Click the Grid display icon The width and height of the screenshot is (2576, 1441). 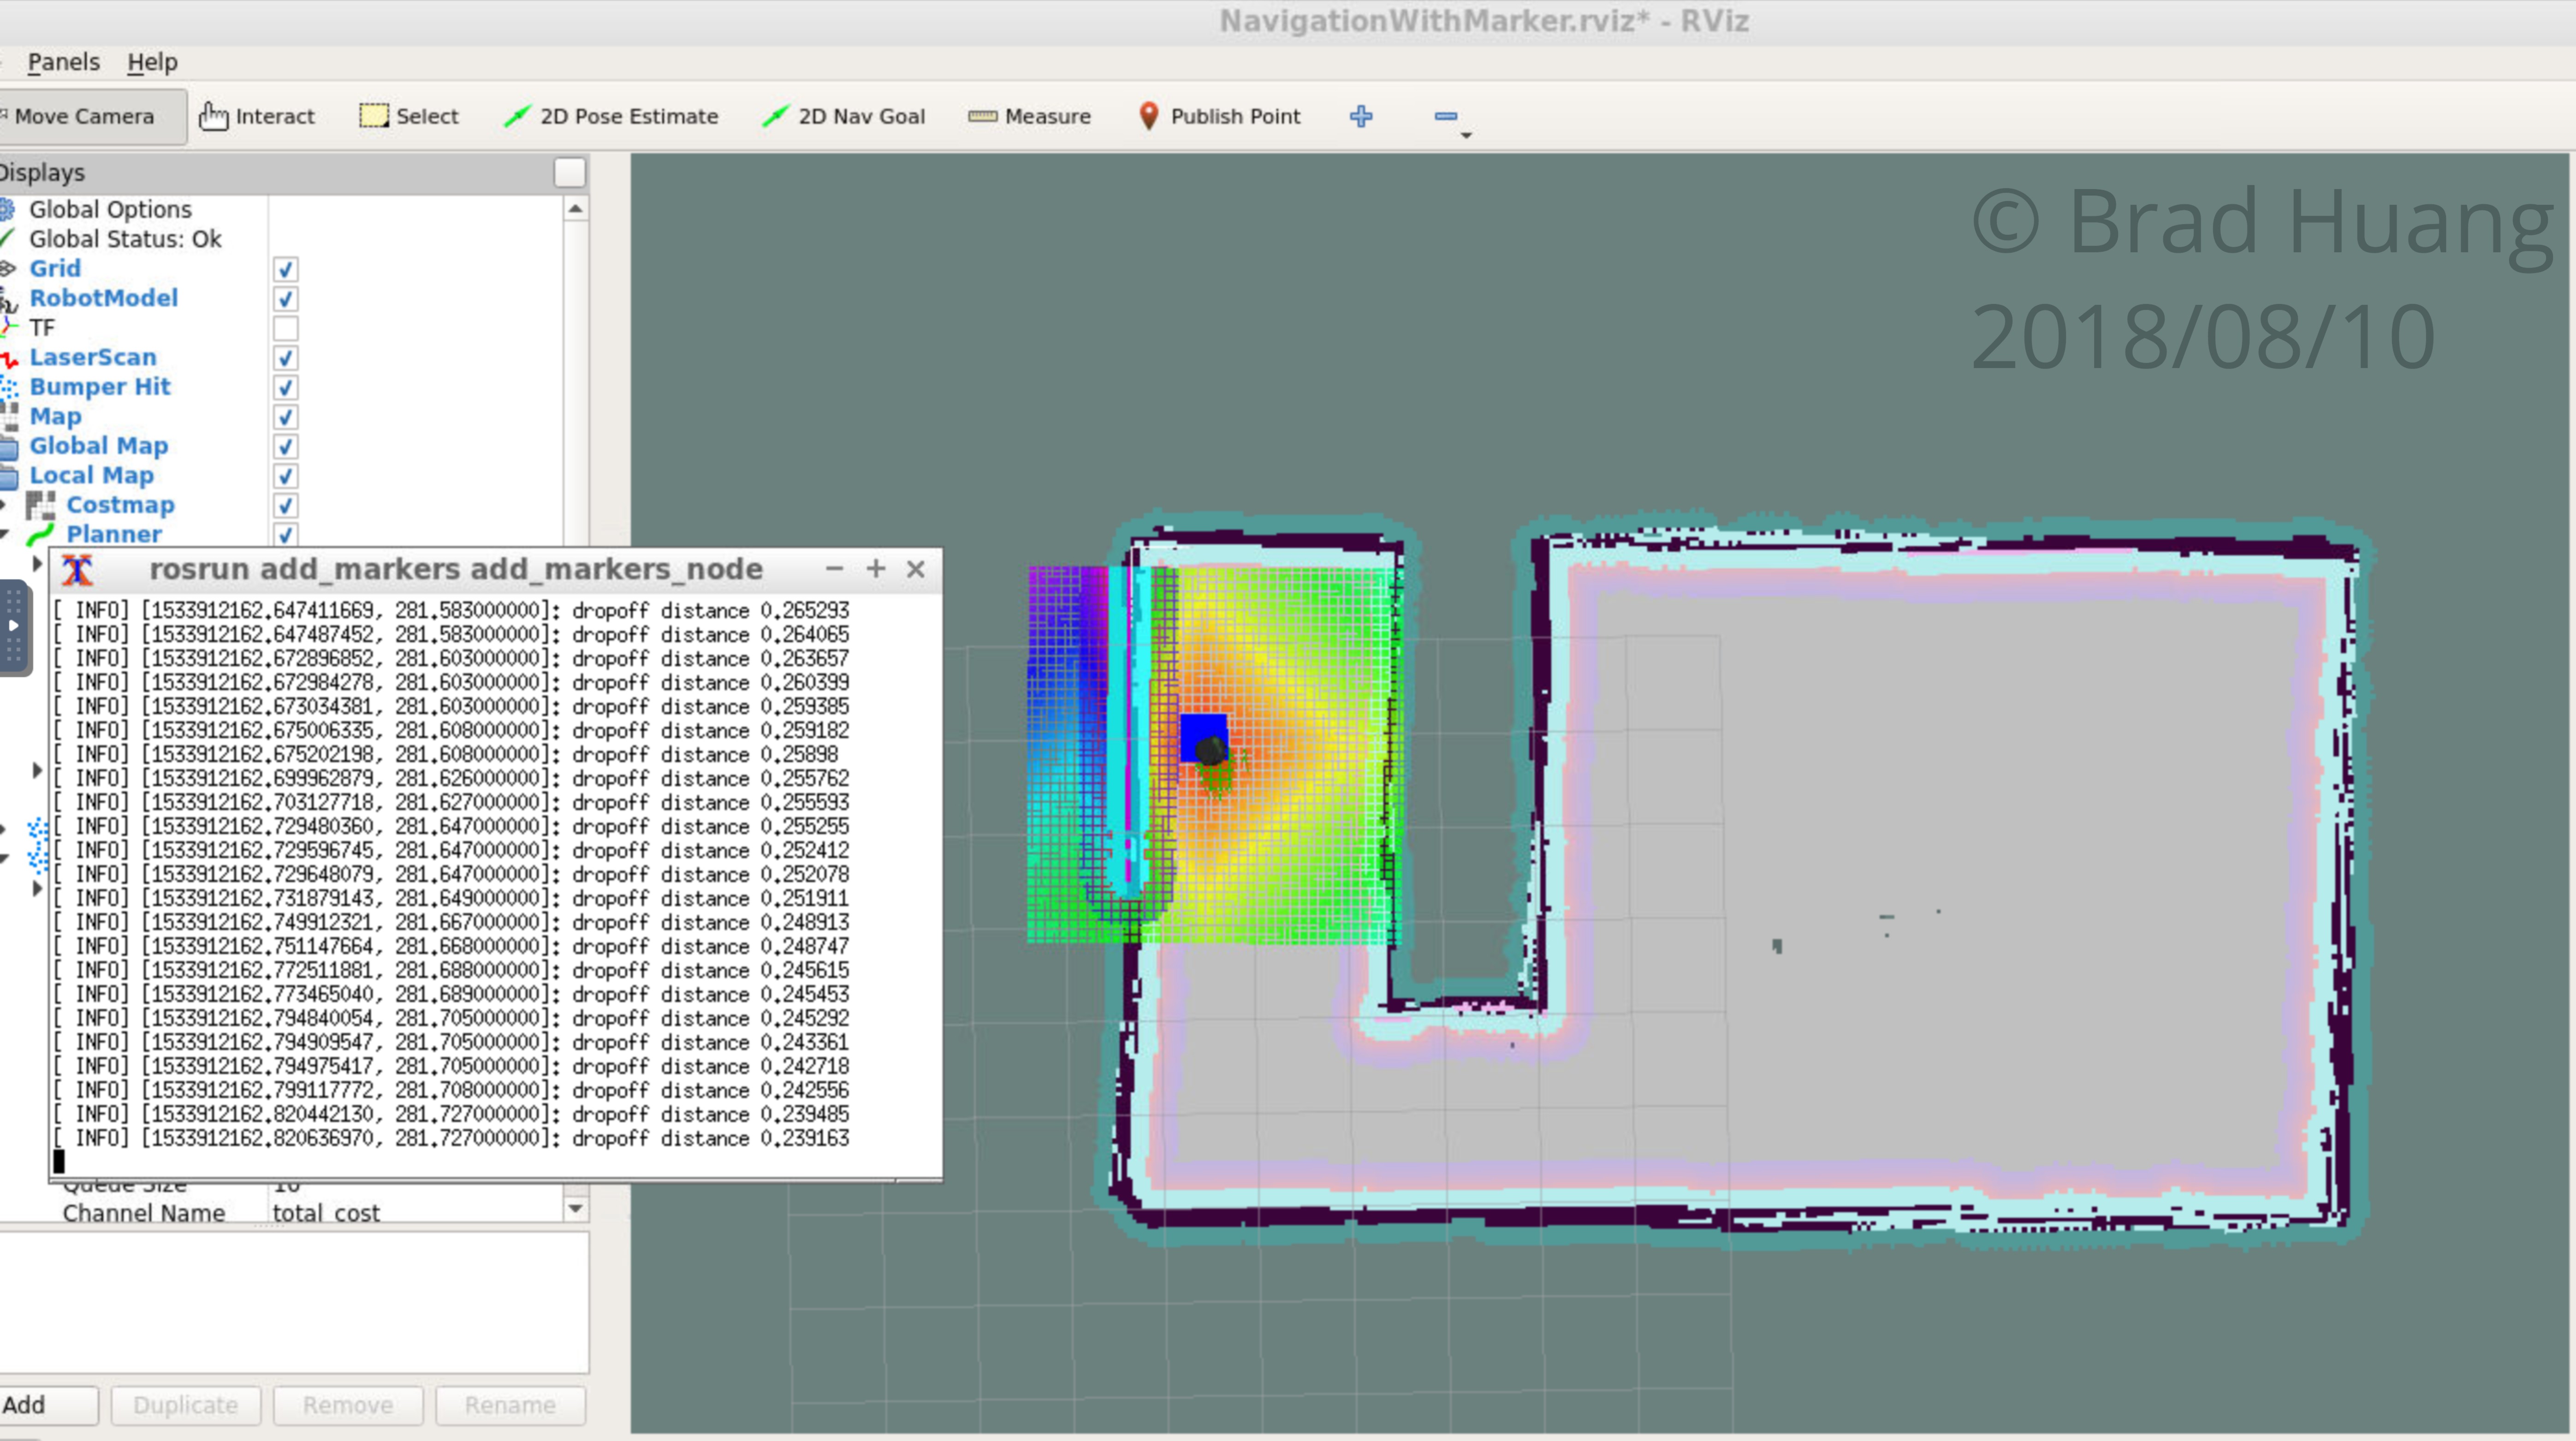tap(8, 268)
